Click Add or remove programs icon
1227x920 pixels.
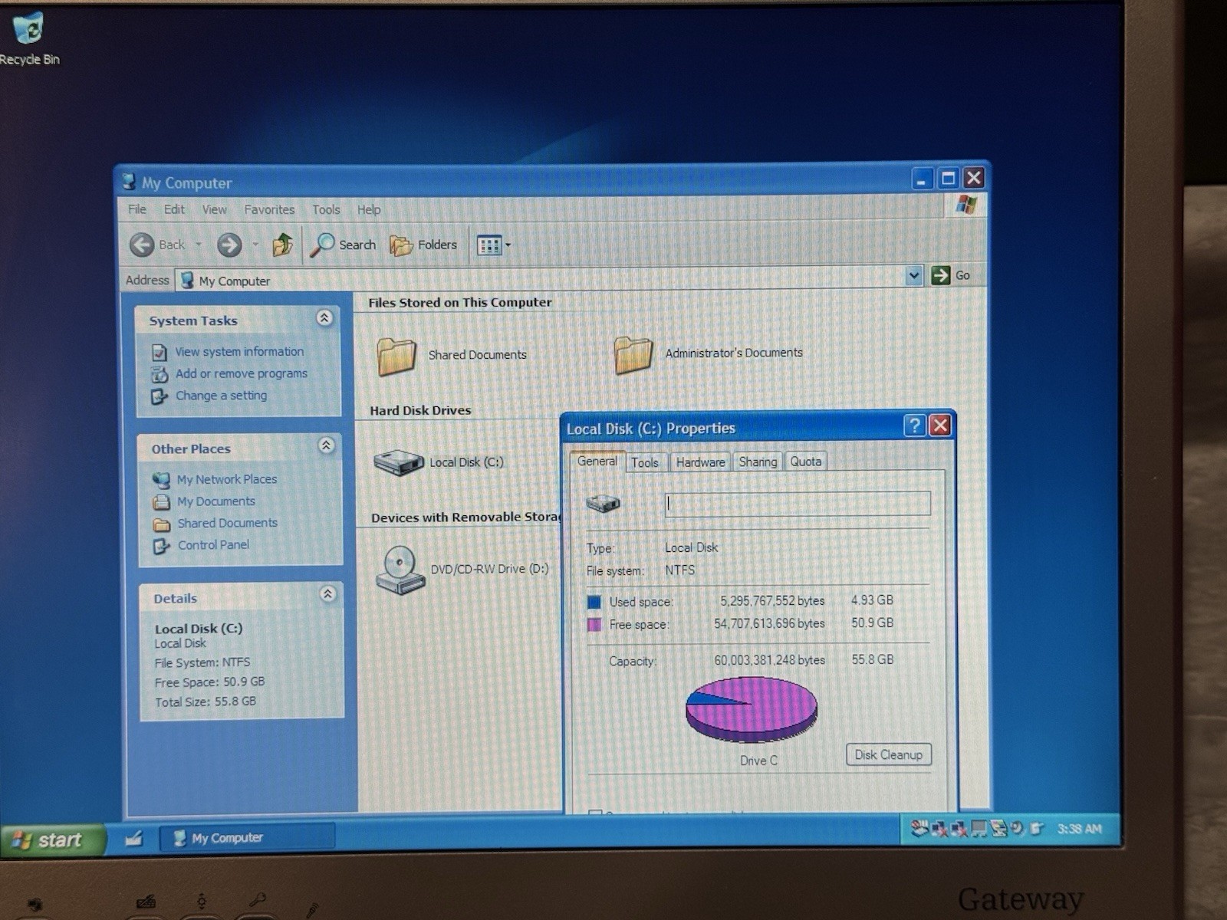click(x=160, y=374)
